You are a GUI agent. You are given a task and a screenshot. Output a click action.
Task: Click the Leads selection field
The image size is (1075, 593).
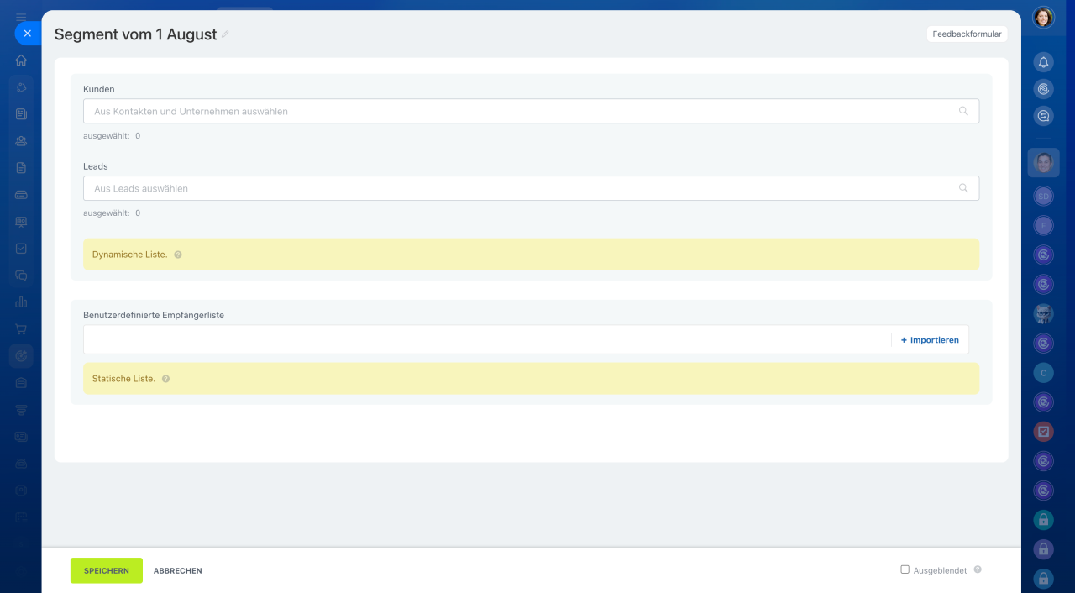(x=531, y=188)
